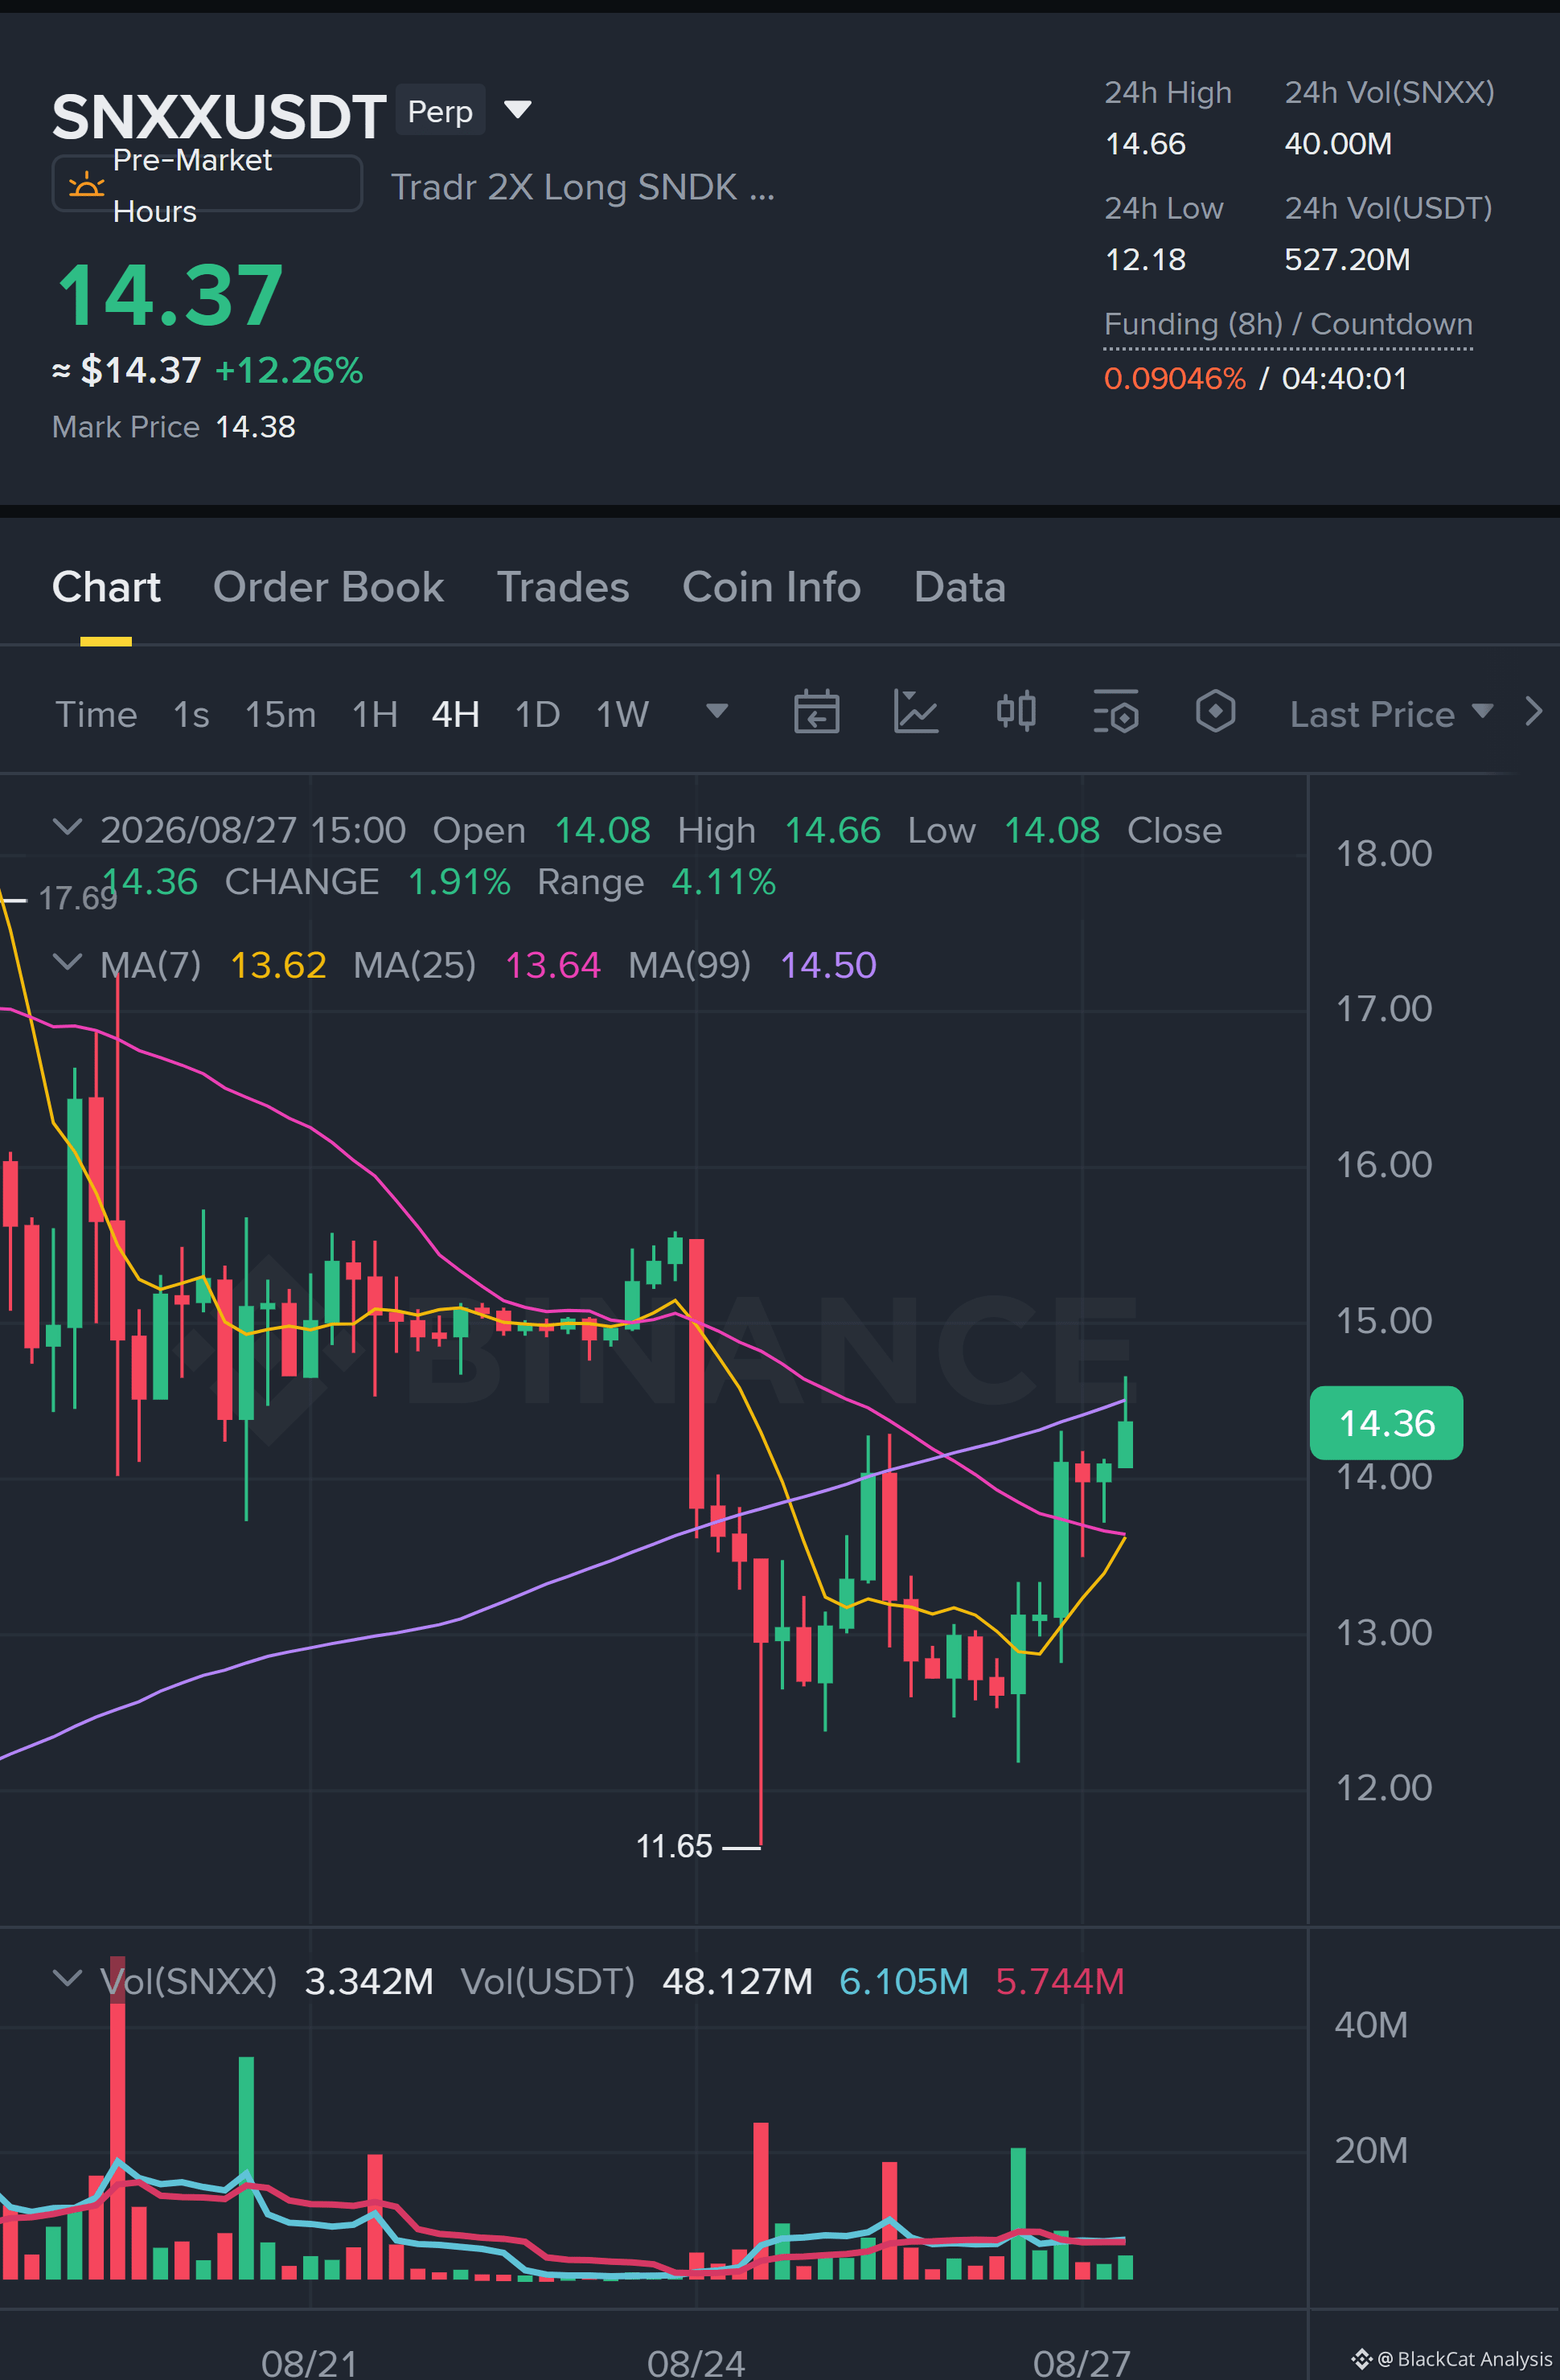Viewport: 1560px width, 2380px height.
Task: Open the line chart indicators icon
Action: click(x=916, y=712)
